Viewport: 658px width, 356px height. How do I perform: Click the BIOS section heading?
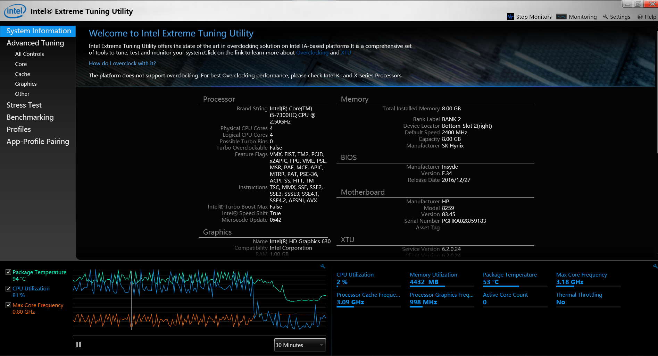click(x=349, y=158)
